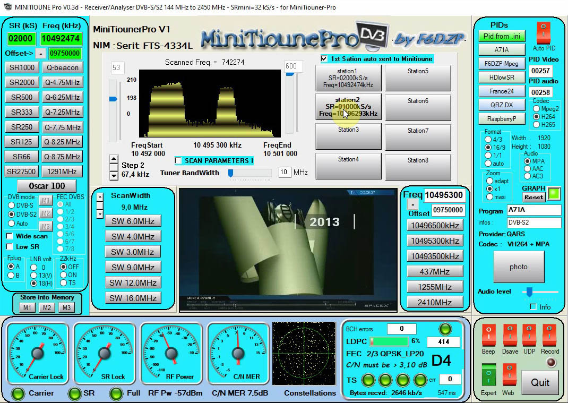
Task: Enable the SCAN PARAMETERS checkbox
Action: point(178,160)
